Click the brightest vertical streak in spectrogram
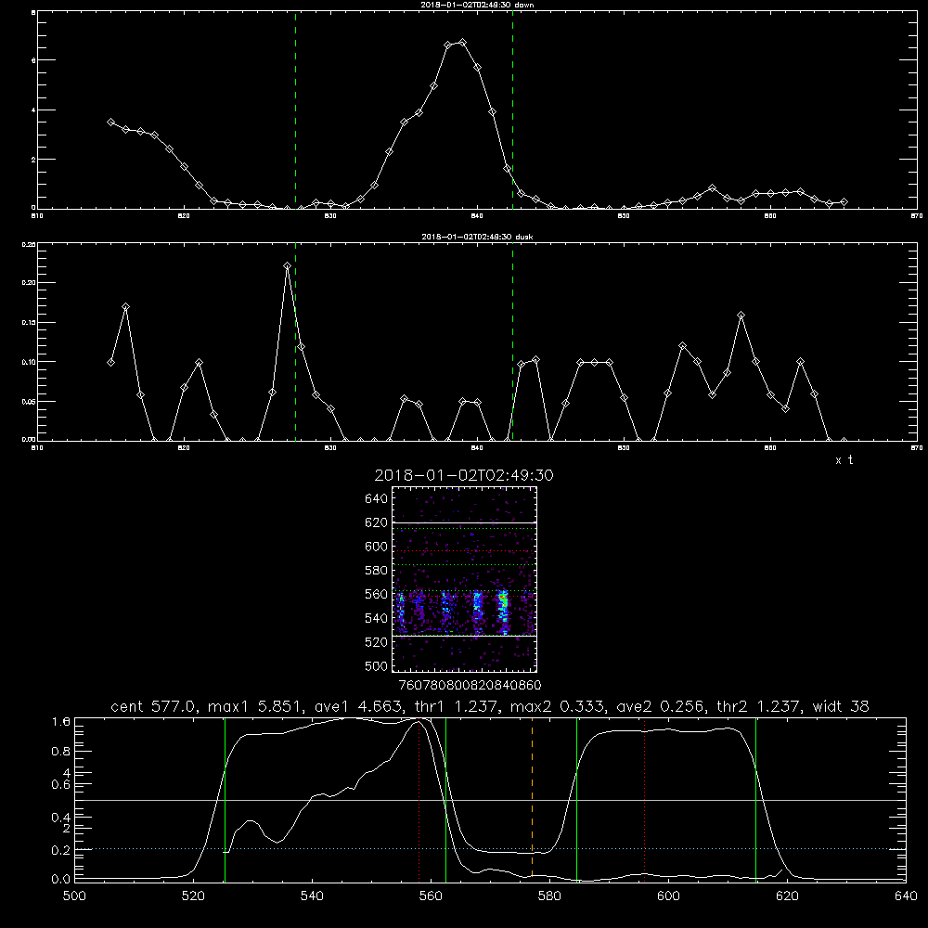The height and width of the screenshot is (928, 928). click(504, 612)
